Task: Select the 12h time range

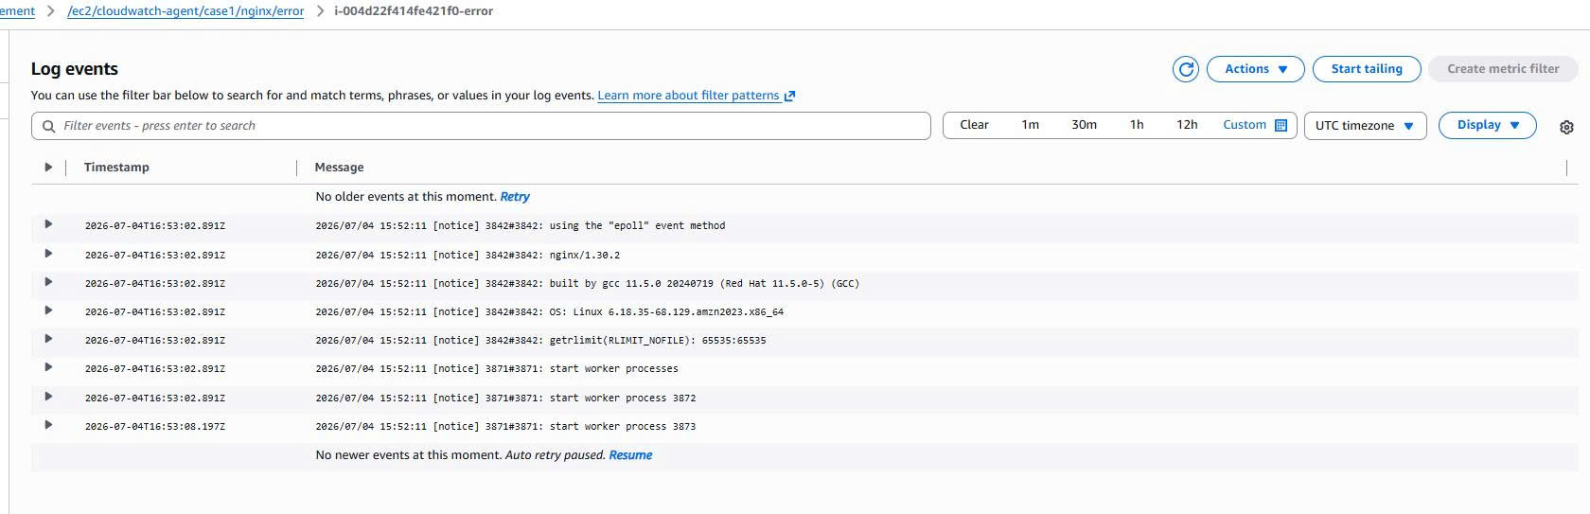Action: [x=1187, y=125]
